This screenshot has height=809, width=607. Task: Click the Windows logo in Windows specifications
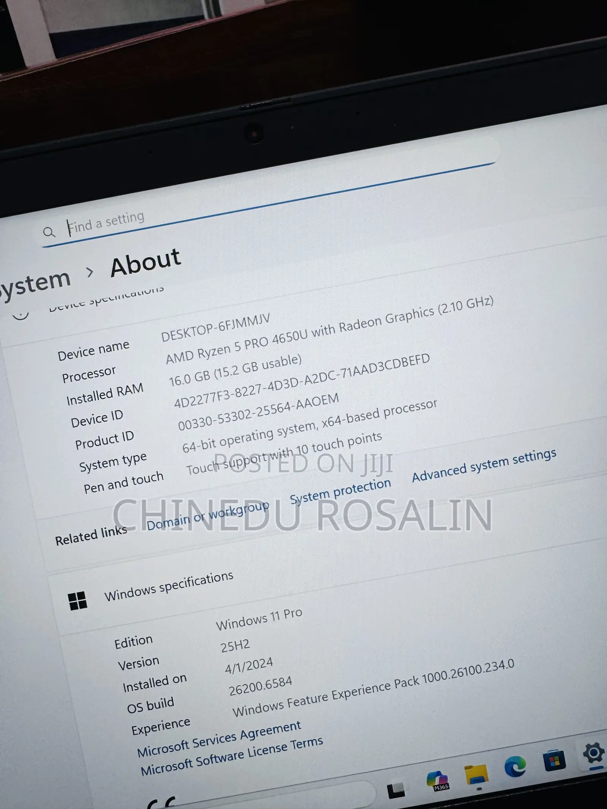(x=78, y=600)
